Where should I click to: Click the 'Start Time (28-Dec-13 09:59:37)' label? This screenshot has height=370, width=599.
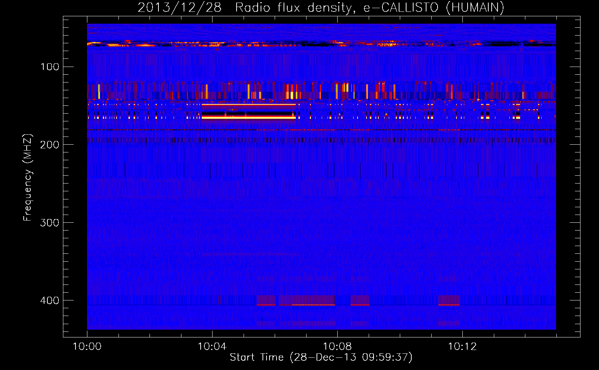(x=321, y=357)
